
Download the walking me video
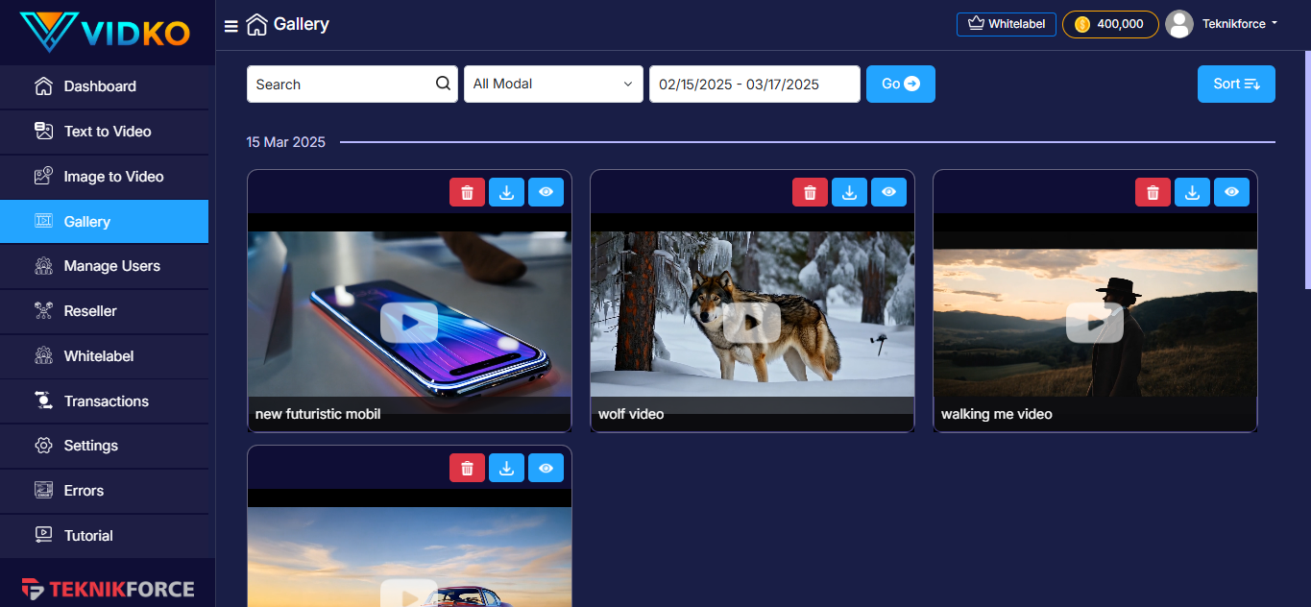coord(1192,193)
